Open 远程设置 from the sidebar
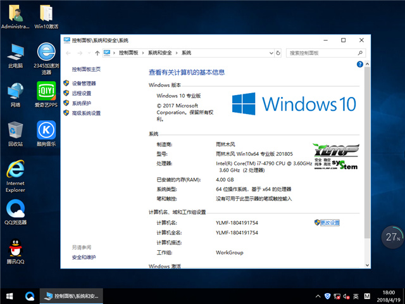This screenshot has width=405, height=304. [x=82, y=93]
